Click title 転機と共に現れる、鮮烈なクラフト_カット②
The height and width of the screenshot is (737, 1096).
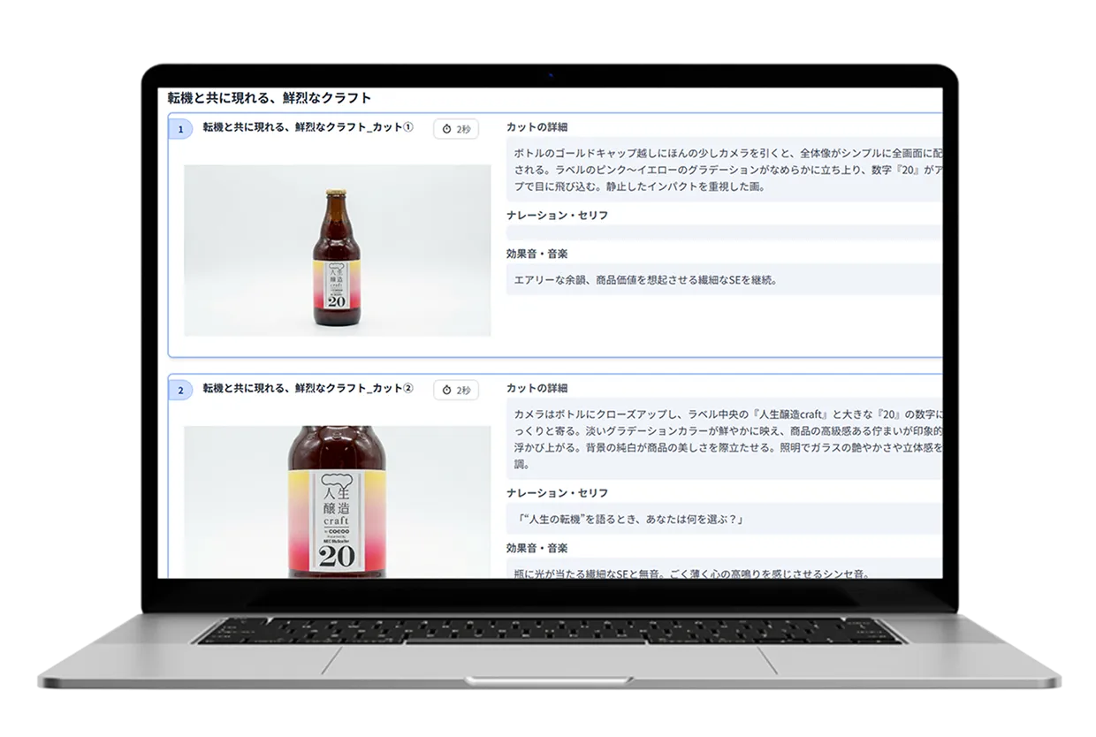(x=308, y=389)
